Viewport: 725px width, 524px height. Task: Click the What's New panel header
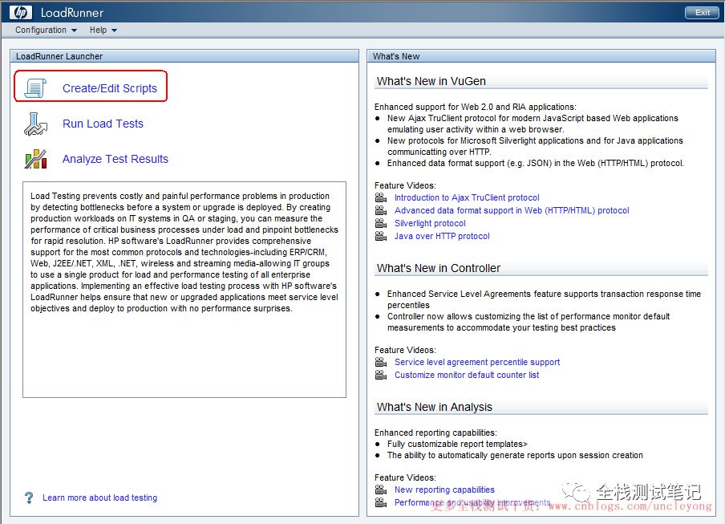(x=541, y=56)
